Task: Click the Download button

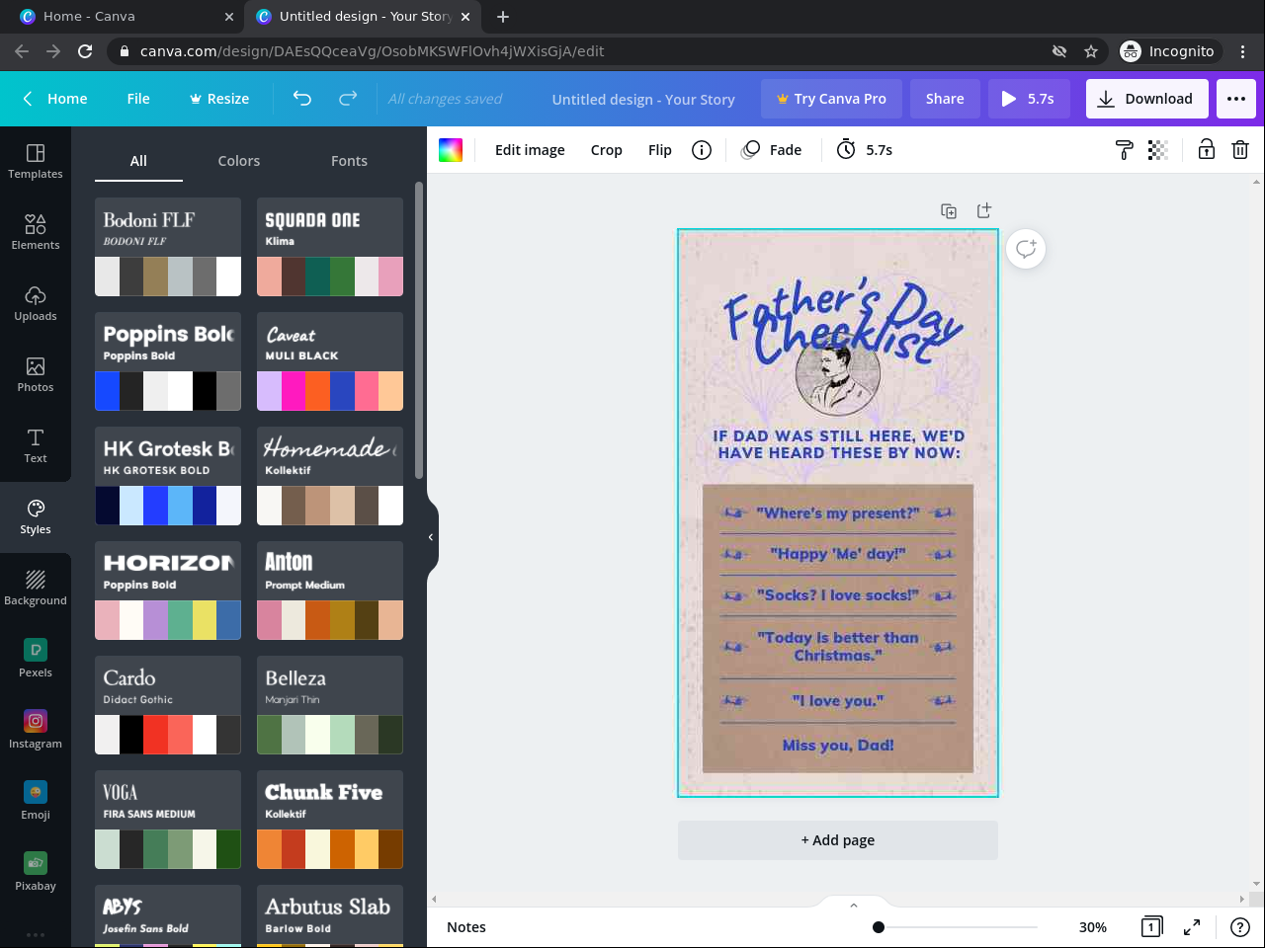Action: pyautogui.click(x=1147, y=99)
